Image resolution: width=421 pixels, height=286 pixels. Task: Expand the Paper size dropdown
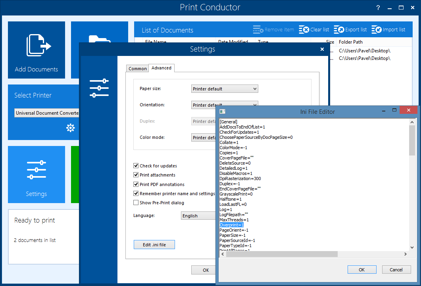pyautogui.click(x=225, y=89)
